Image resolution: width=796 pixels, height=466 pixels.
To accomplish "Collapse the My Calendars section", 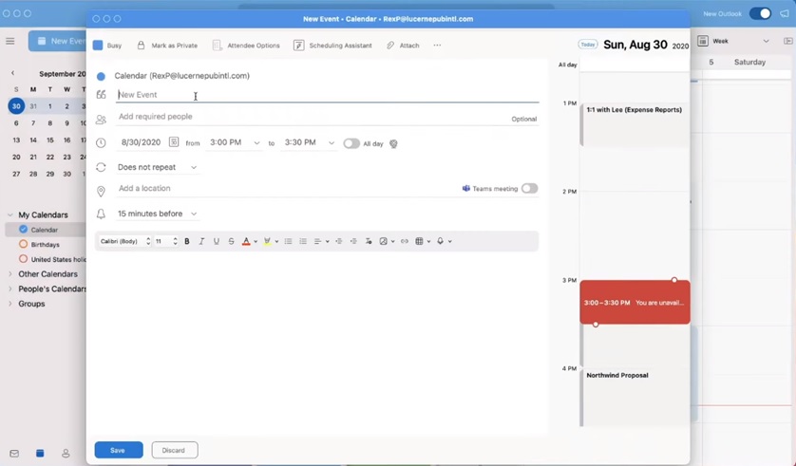I will (10, 215).
